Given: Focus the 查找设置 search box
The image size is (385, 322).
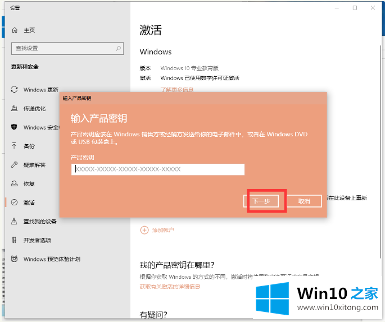Looking at the screenshot, I should tap(67, 48).
